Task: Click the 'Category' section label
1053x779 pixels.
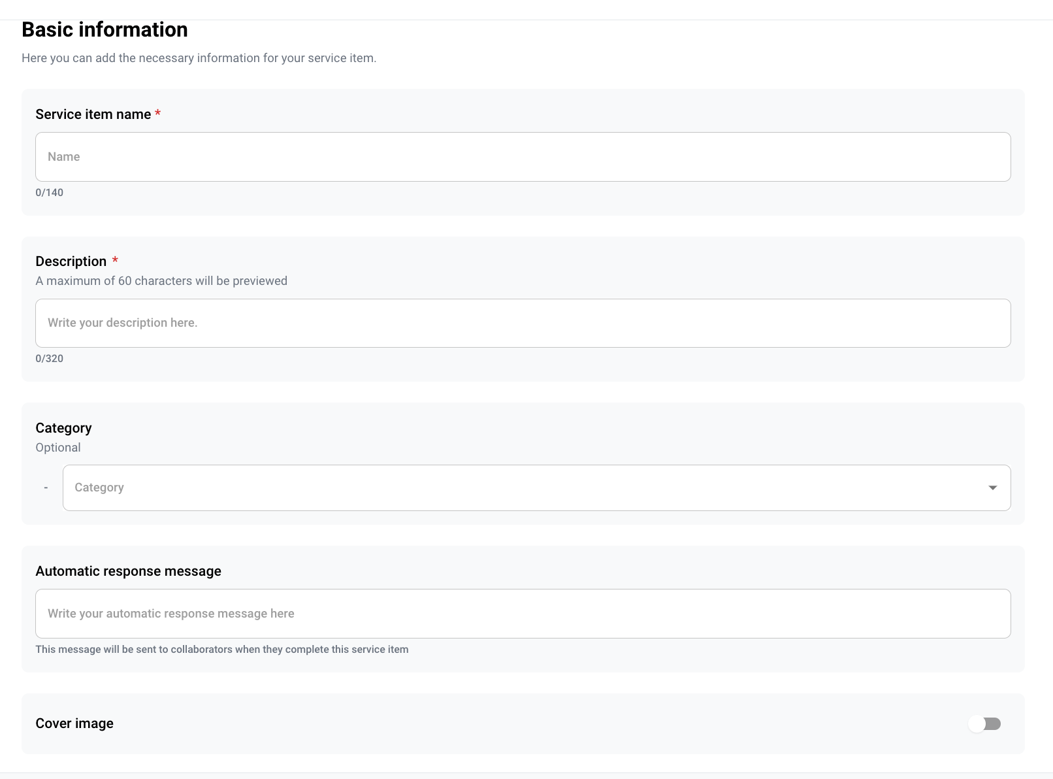Action: tap(63, 428)
